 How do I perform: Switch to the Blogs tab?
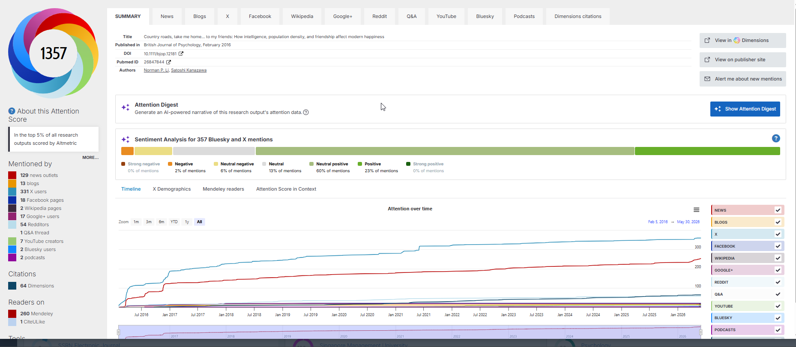pyautogui.click(x=200, y=16)
